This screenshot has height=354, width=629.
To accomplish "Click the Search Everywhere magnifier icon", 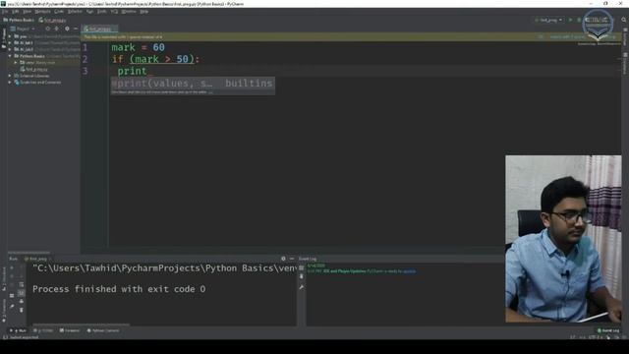I will point(624,20).
